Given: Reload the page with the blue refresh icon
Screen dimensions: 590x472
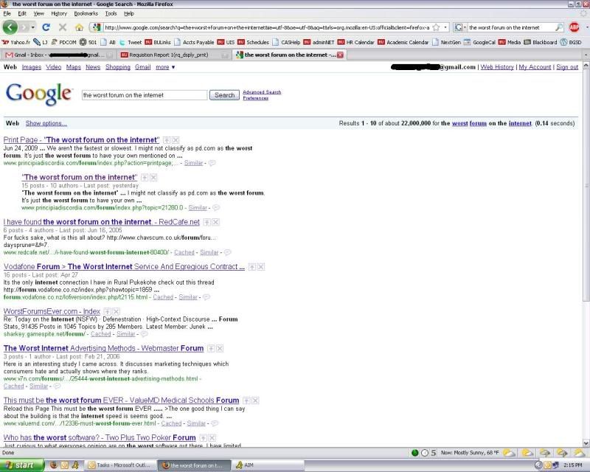Looking at the screenshot, I should pos(46,27).
